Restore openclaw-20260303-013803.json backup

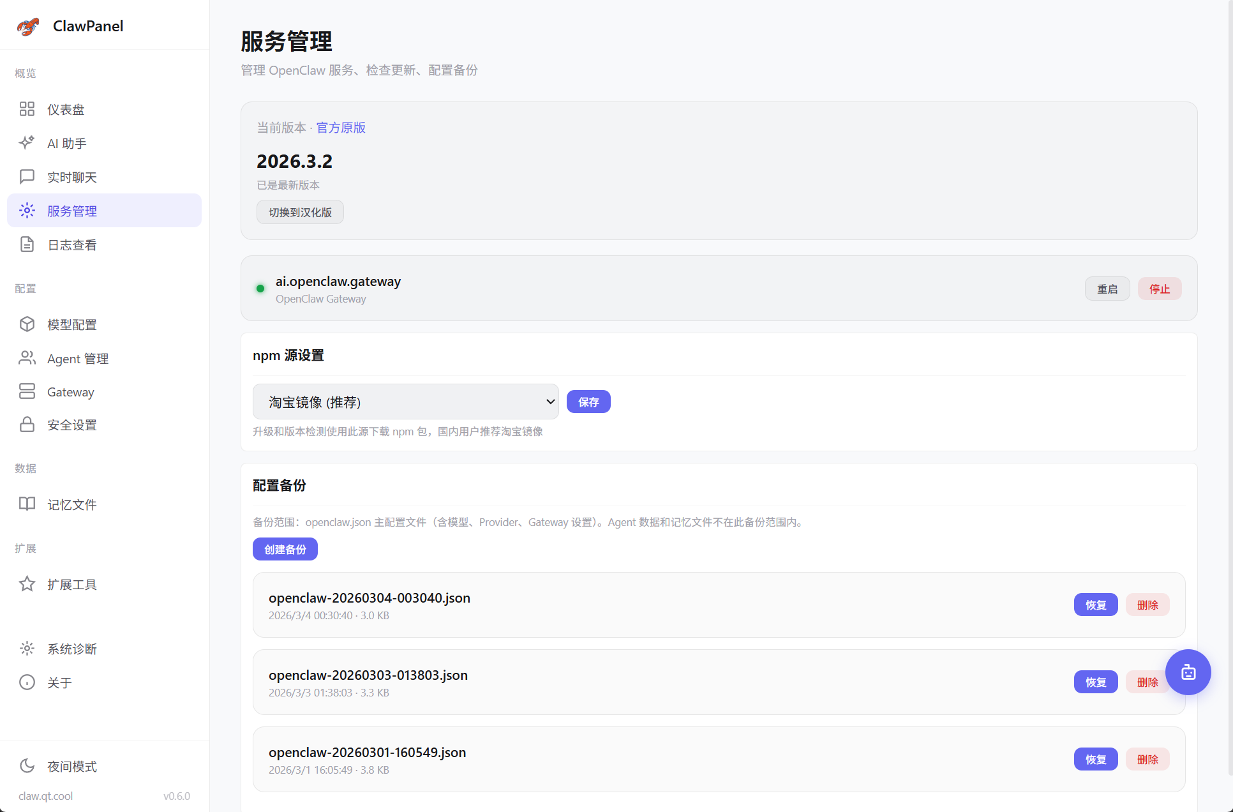click(1096, 682)
